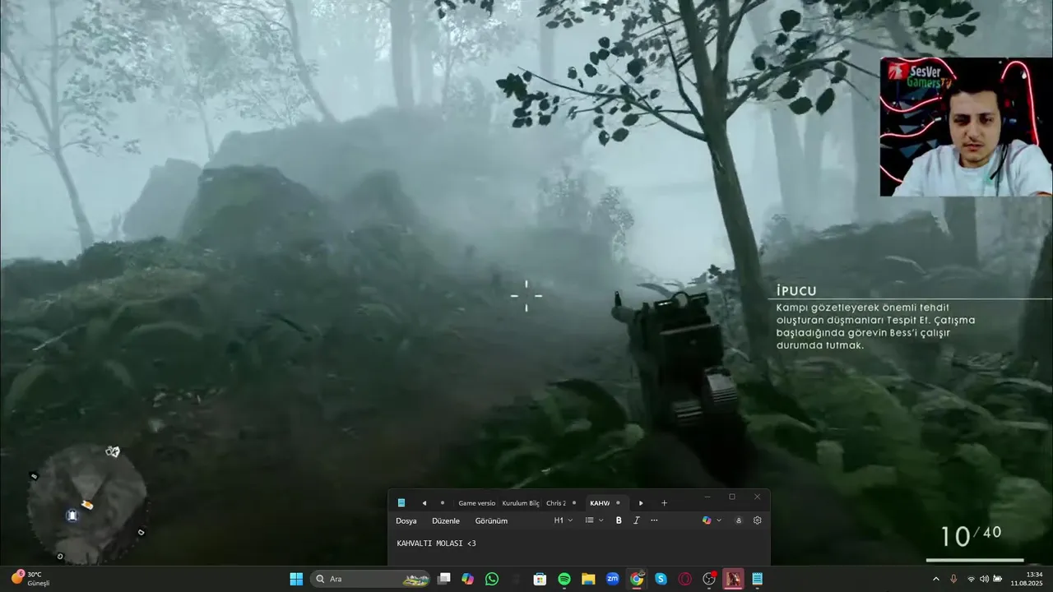The width and height of the screenshot is (1053, 592).
Task: Open the Copilot dropdown in Notepad
Action: pos(712,520)
